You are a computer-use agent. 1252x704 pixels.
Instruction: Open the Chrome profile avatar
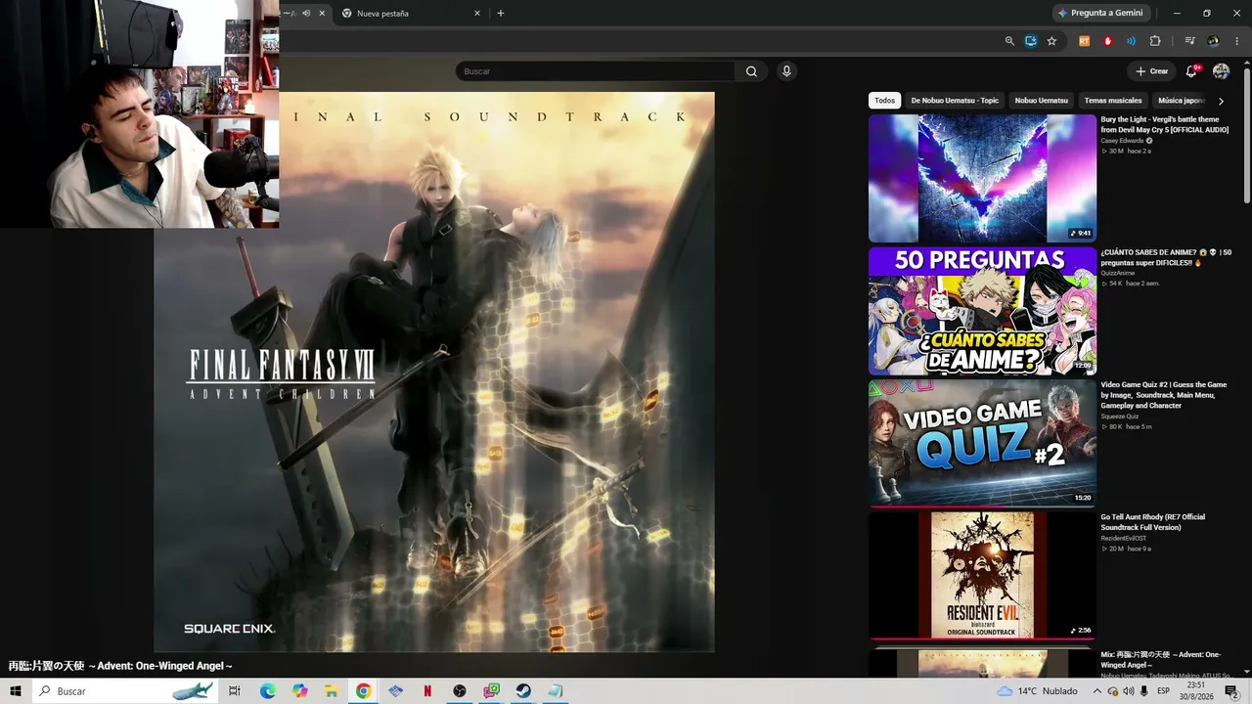(x=1214, y=41)
